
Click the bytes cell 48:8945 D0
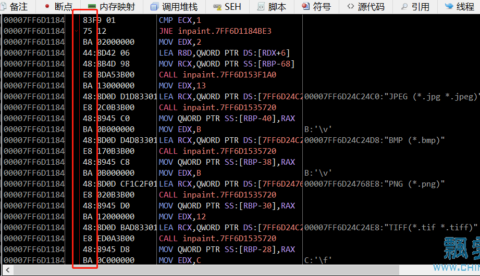tap(106, 206)
